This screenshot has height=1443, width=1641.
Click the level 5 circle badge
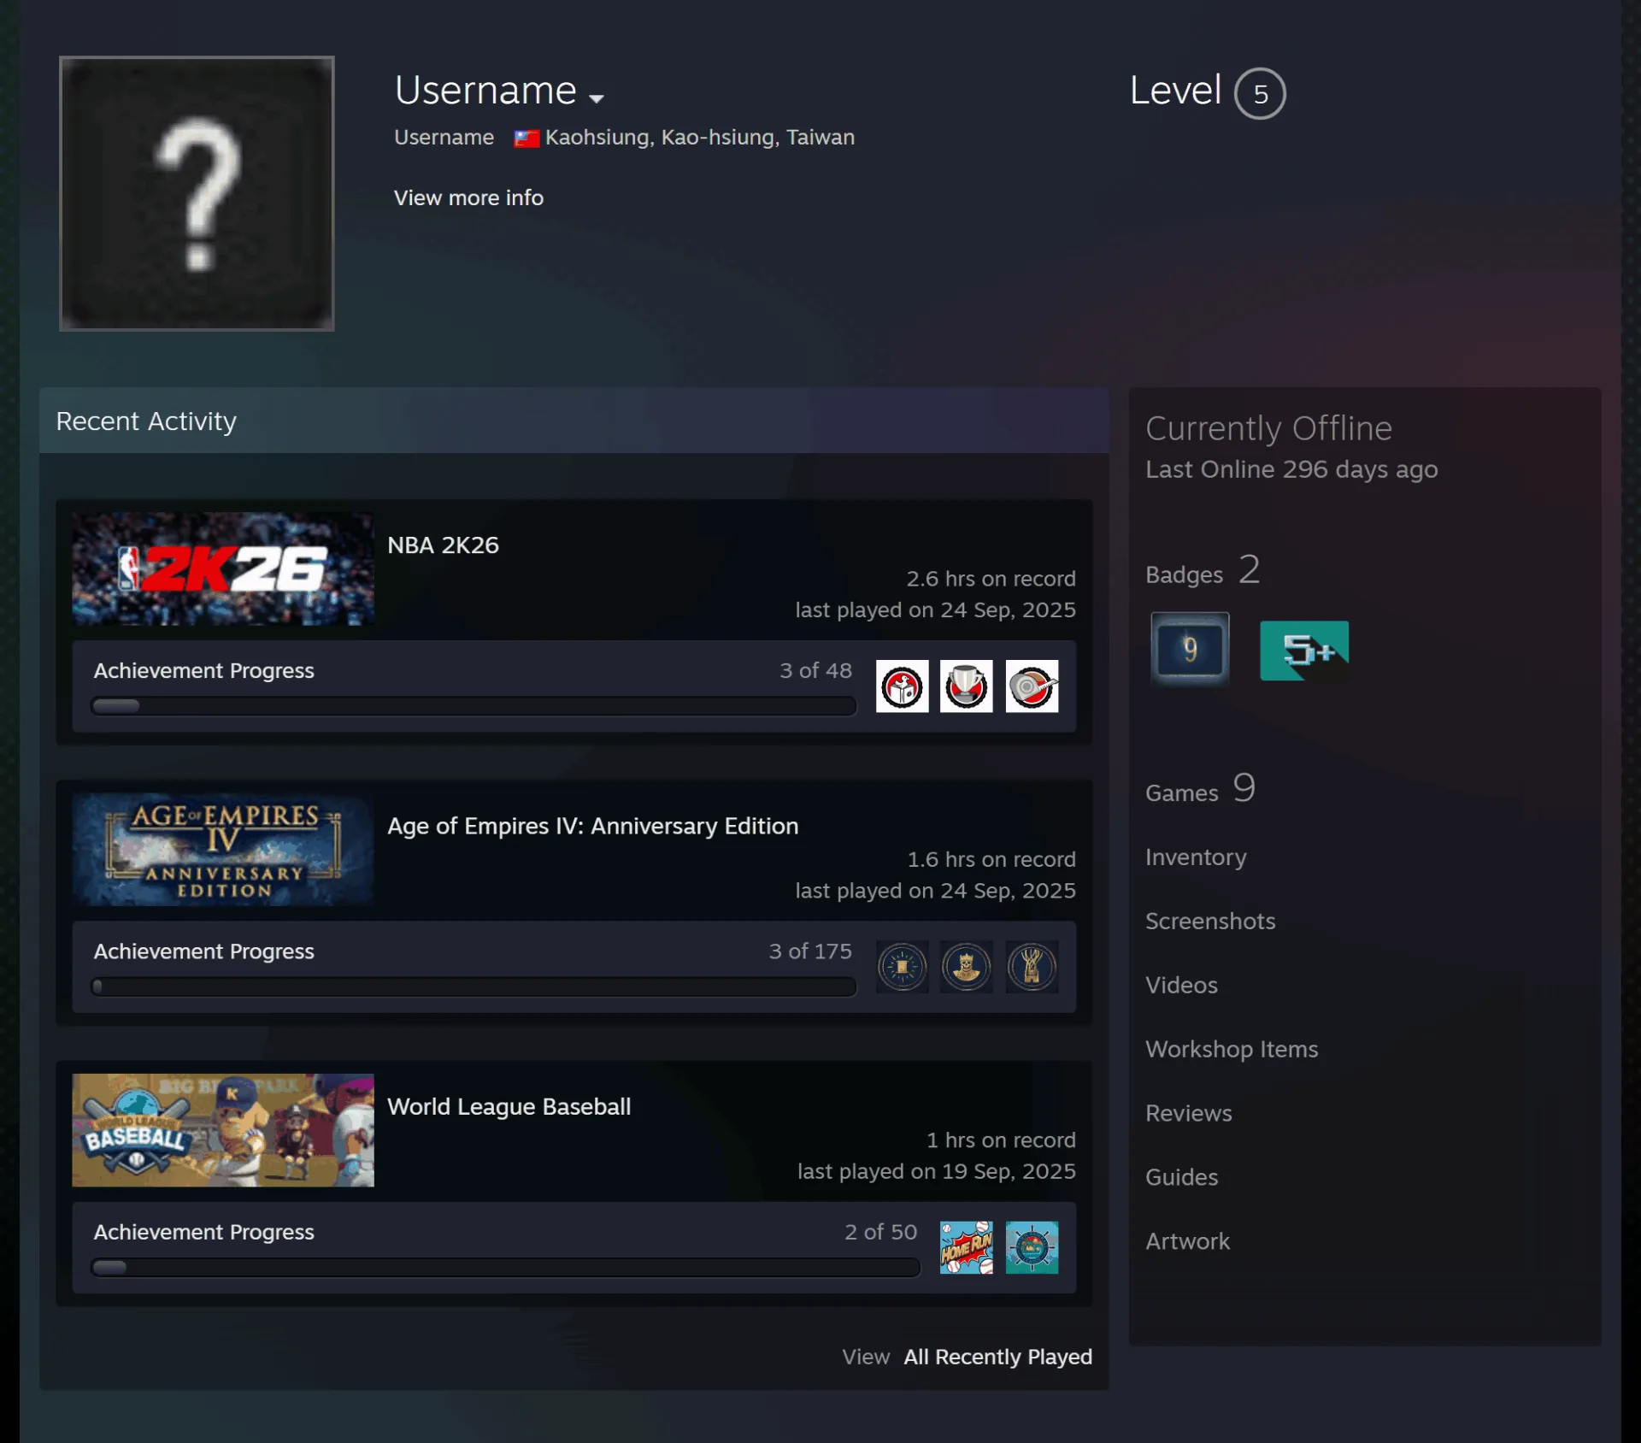tap(1260, 93)
